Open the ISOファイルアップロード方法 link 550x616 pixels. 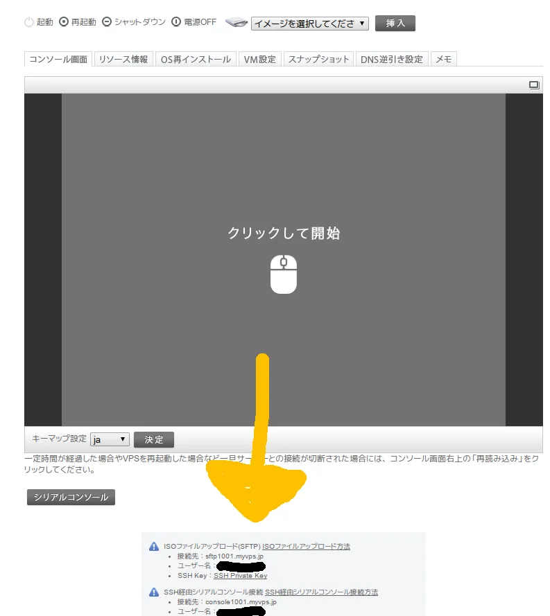(306, 546)
